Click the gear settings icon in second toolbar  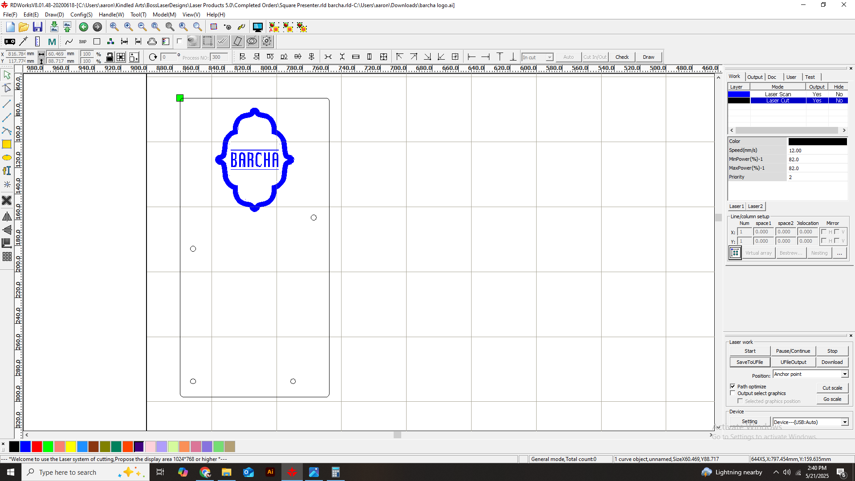coord(267,41)
